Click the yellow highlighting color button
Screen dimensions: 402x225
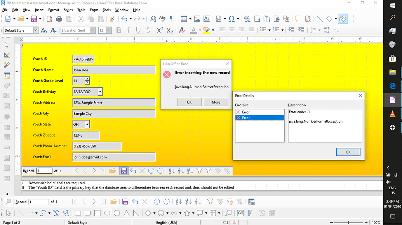[x=206, y=30]
